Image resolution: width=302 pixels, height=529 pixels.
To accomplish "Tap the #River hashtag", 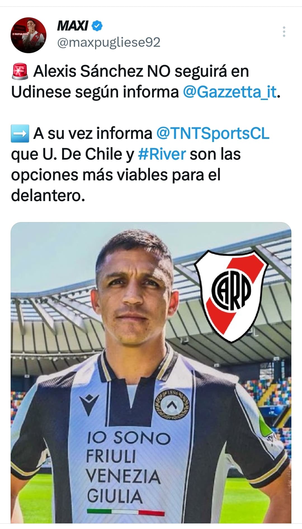I will click(x=162, y=154).
